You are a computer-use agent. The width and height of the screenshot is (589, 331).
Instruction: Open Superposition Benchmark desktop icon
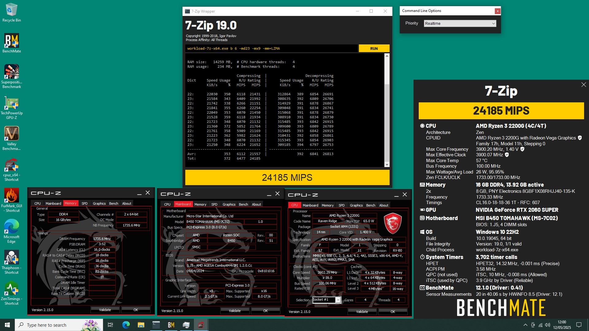(12, 77)
